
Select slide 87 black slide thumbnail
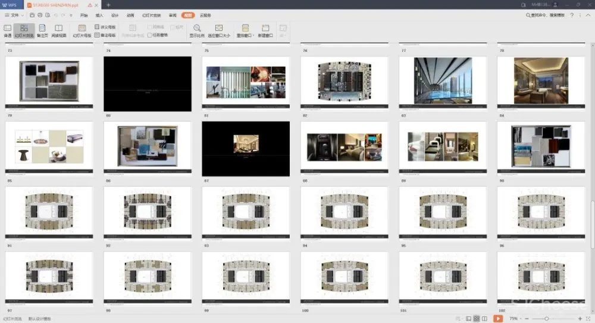[246, 148]
